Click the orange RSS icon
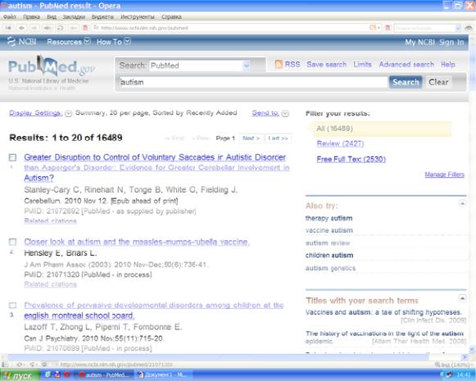Image resolution: width=476 pixels, height=381 pixels. coord(279,65)
